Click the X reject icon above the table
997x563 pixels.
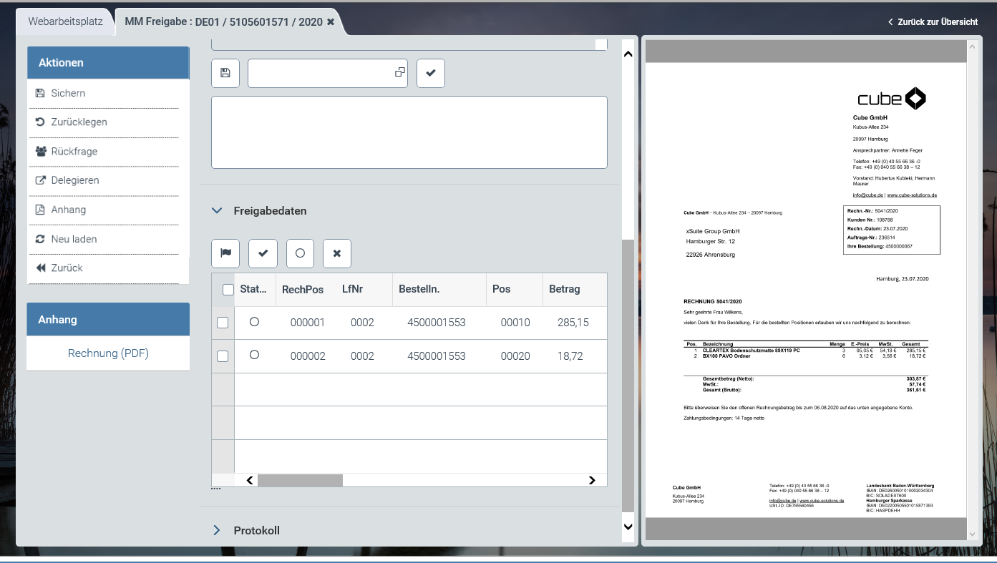click(x=337, y=253)
